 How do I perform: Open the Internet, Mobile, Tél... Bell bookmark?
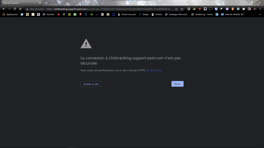[x=233, y=14]
